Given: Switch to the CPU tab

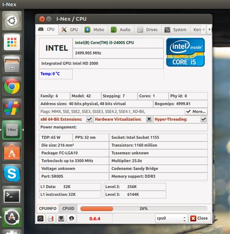Looking at the screenshot, I should click(47, 30).
